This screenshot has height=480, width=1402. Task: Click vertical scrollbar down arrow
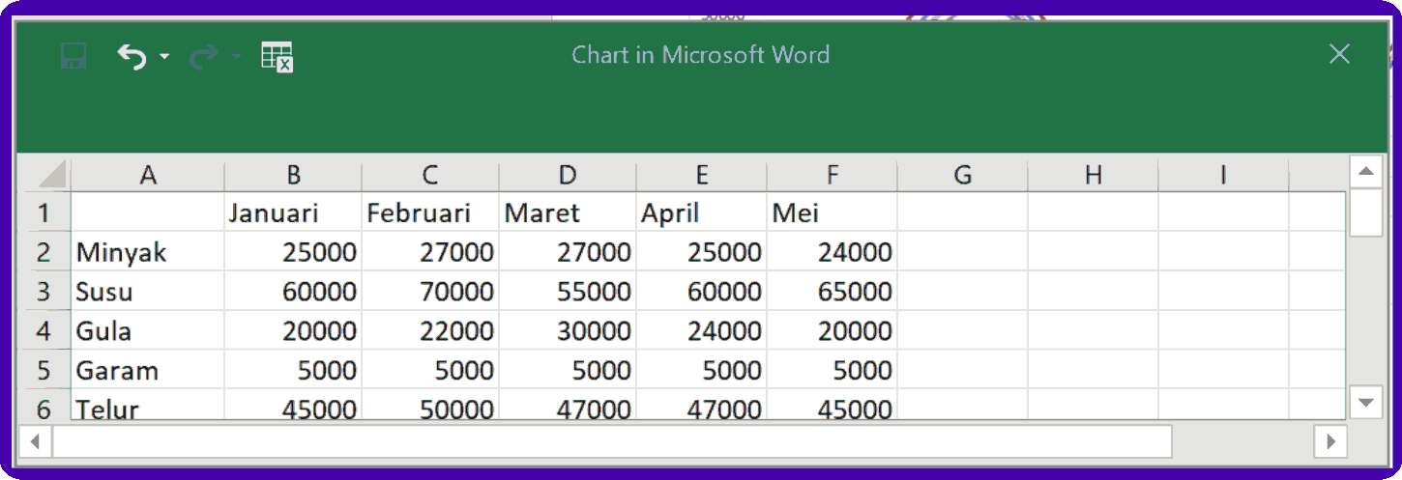1365,401
